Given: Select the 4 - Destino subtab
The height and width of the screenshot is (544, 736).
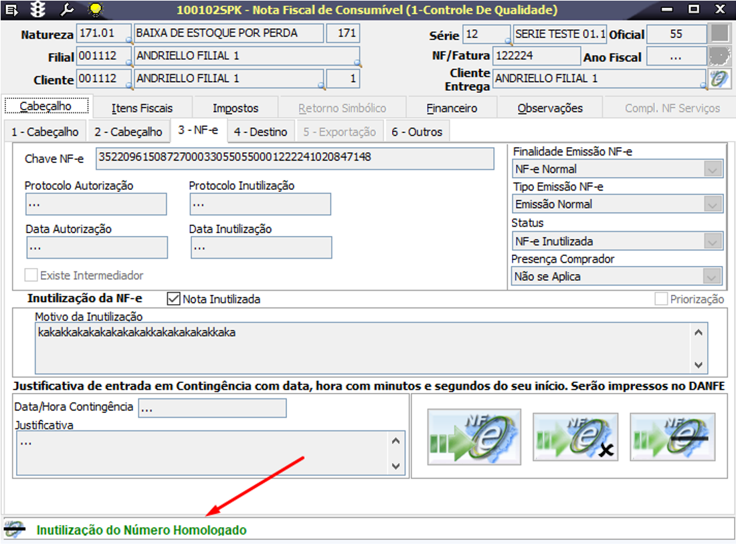Looking at the screenshot, I should (x=260, y=132).
